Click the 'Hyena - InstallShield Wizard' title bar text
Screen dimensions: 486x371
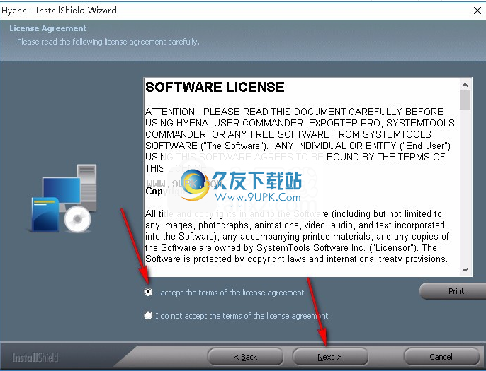[59, 11]
